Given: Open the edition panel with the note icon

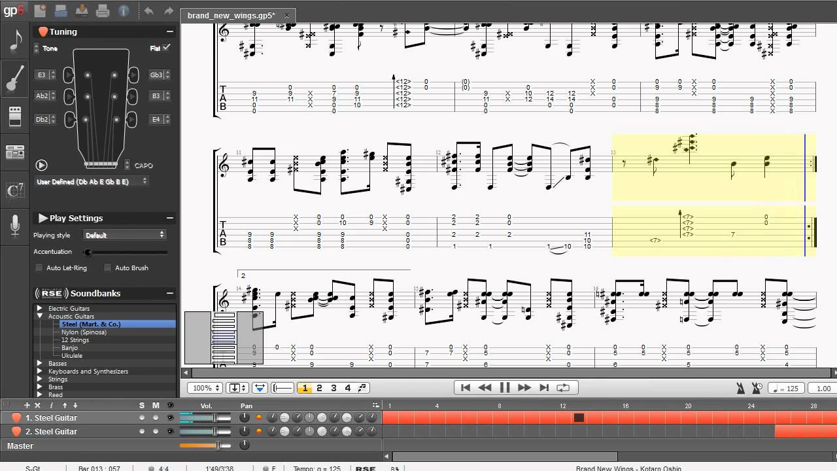Looking at the screenshot, I should (14, 41).
